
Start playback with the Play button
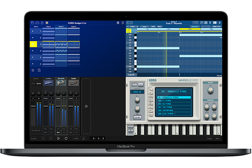coord(58,139)
